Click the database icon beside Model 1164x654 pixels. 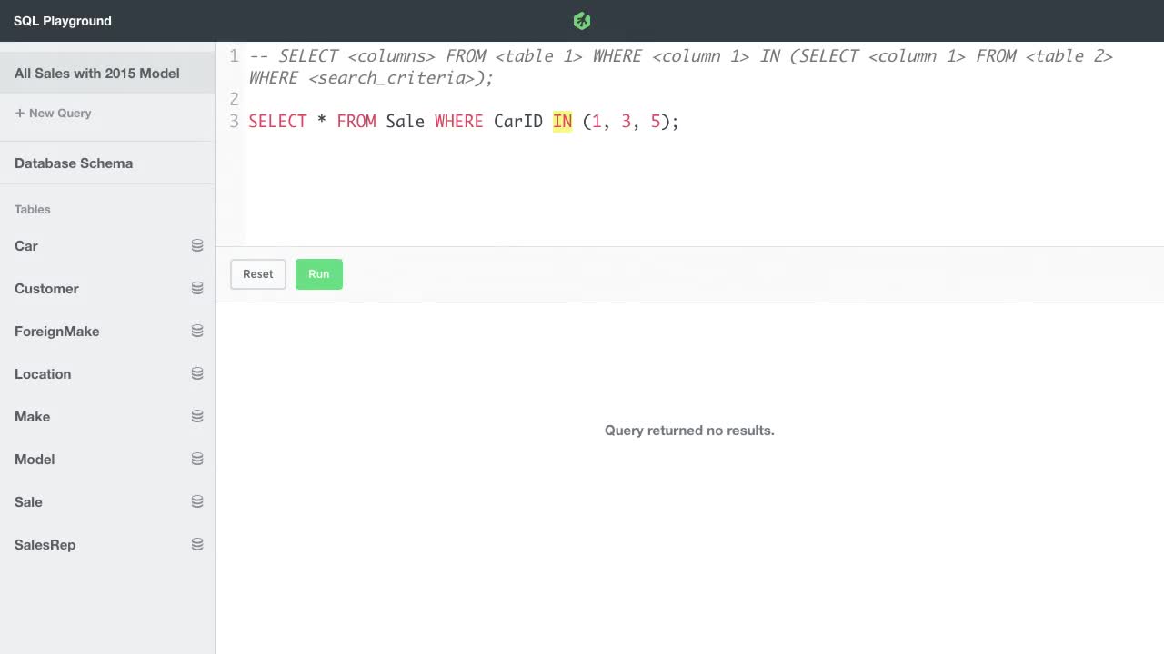point(197,459)
